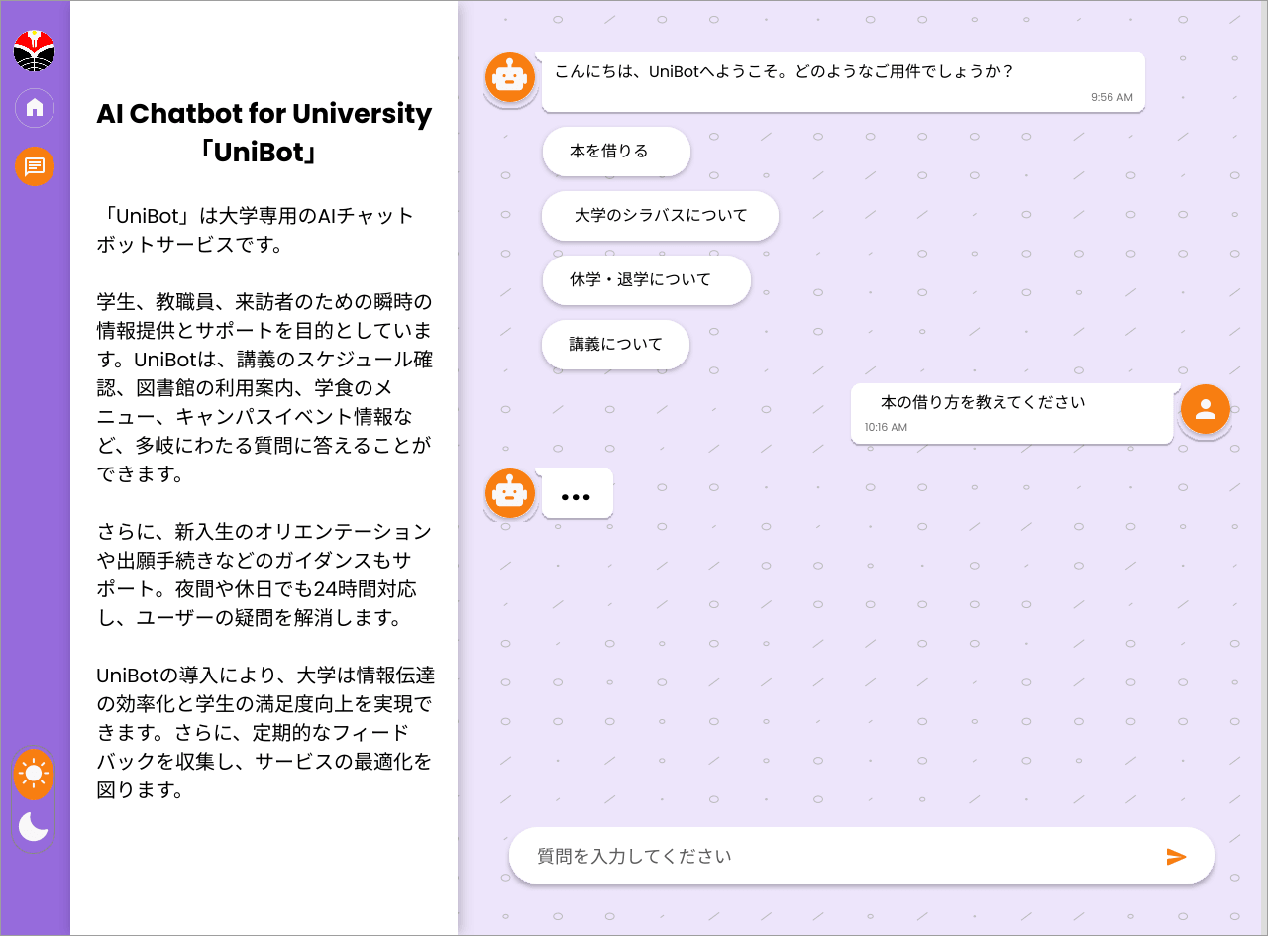Pick the 休学・退学について suggestion
The height and width of the screenshot is (936, 1268).
(646, 280)
